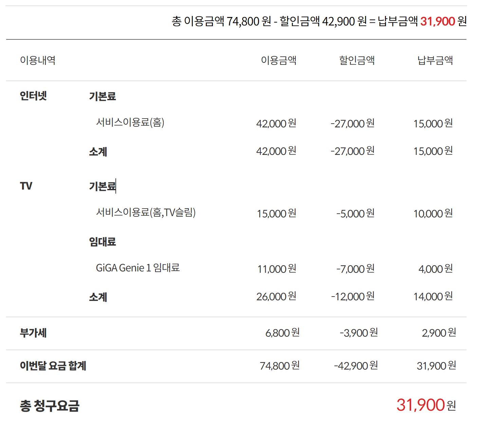Select the 26,000원 TV subtotal amount
477x427 pixels.
[276, 297]
